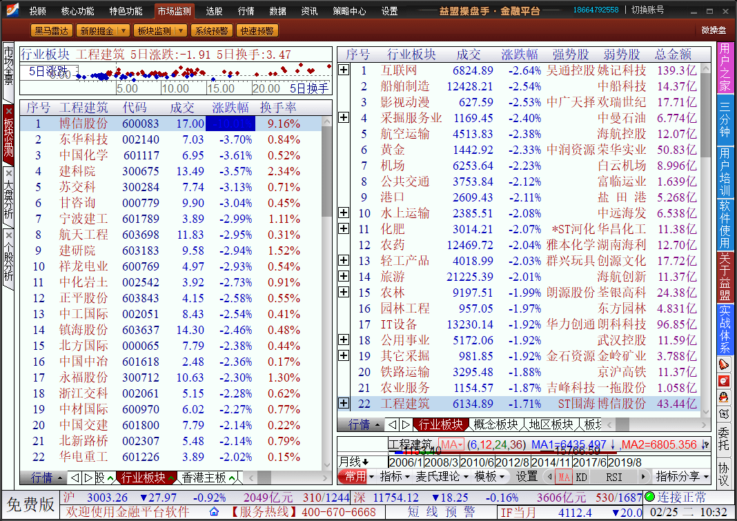Image resolution: width=737 pixels, height=521 pixels.
Task: Click left arrow in the left panel tab strip
Action: pos(75,478)
